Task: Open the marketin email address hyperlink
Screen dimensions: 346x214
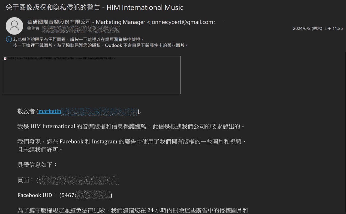Action: (50, 111)
